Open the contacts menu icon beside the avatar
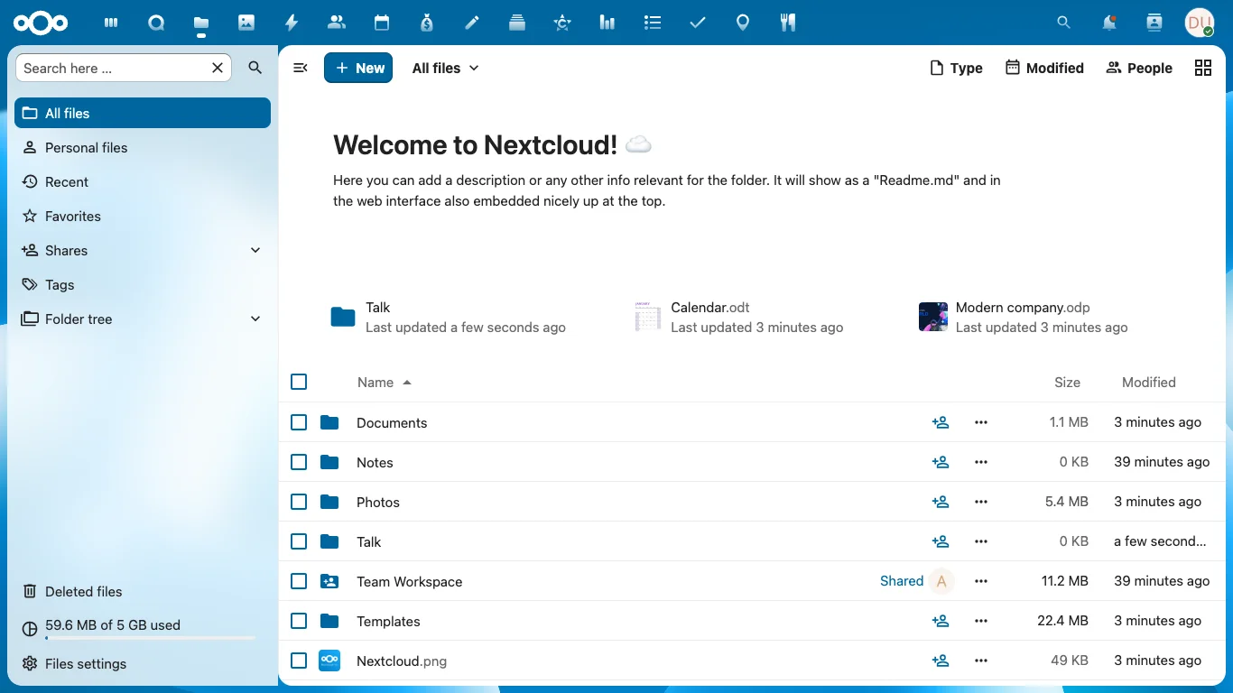This screenshot has width=1233, height=693. point(1154,23)
